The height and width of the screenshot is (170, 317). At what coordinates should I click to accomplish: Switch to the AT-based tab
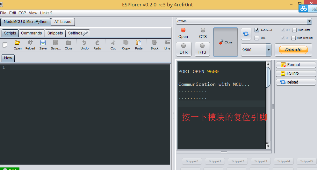[63, 22]
